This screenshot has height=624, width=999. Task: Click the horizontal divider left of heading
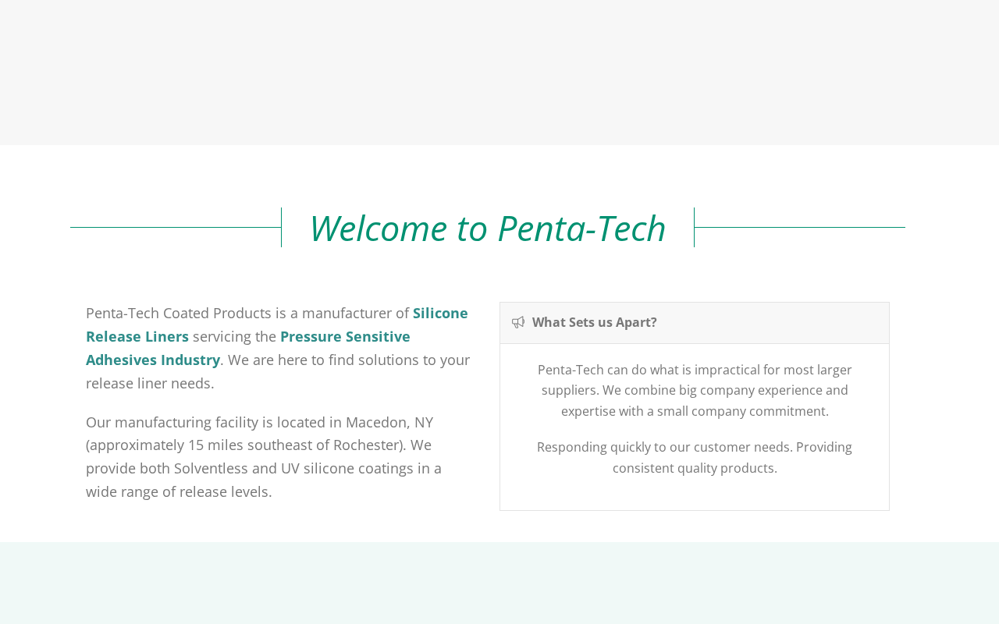[x=176, y=227]
